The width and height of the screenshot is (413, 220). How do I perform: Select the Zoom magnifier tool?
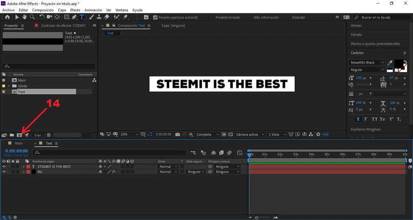tap(32, 17)
